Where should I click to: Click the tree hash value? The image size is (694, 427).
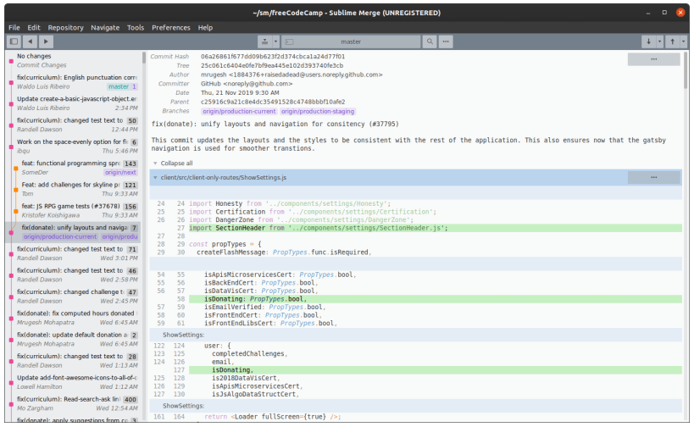click(x=272, y=65)
